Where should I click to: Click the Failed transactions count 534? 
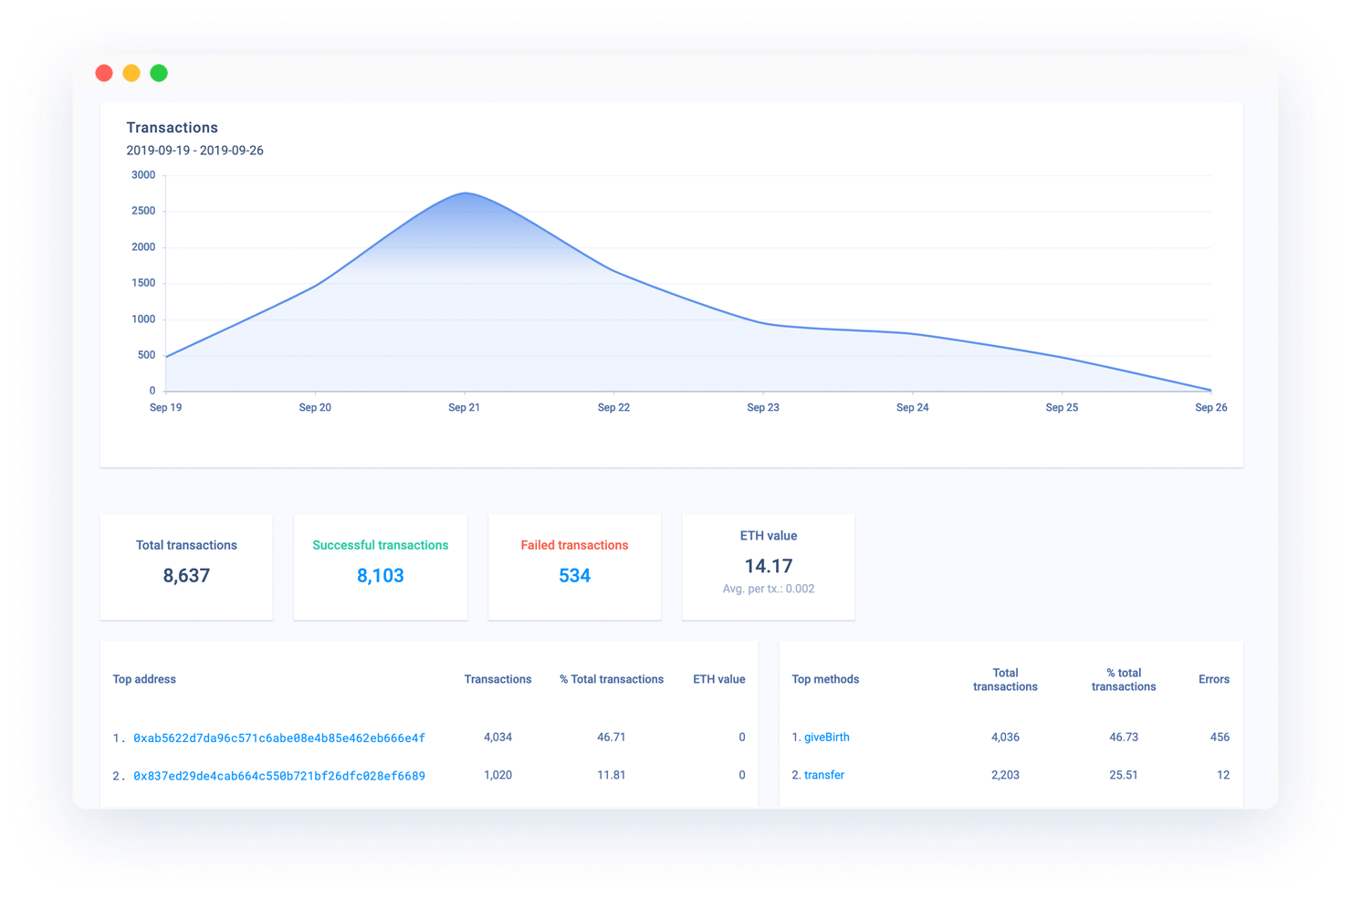point(574,575)
